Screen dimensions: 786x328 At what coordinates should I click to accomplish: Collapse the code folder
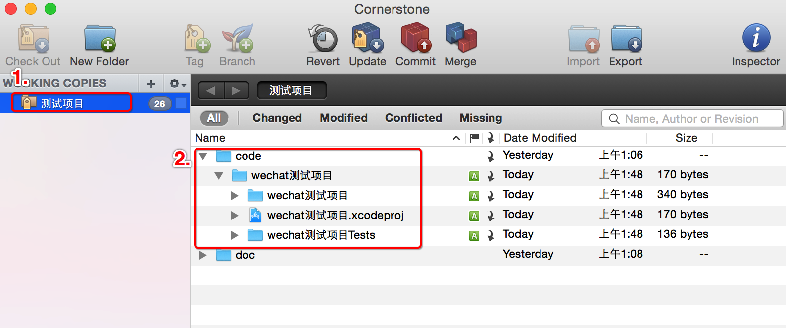tap(203, 156)
